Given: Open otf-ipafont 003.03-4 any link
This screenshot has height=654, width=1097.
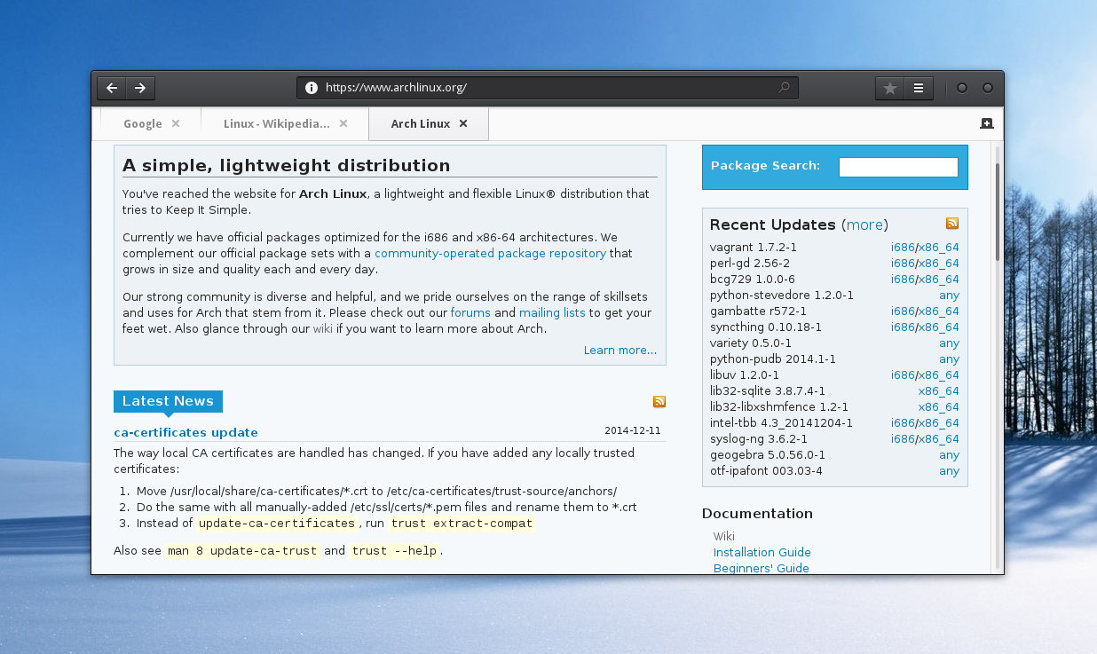Looking at the screenshot, I should (x=949, y=471).
